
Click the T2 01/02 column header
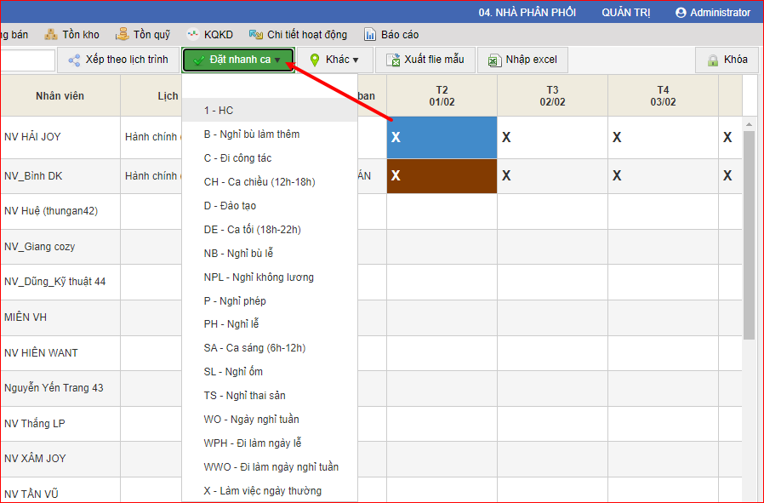coord(442,96)
